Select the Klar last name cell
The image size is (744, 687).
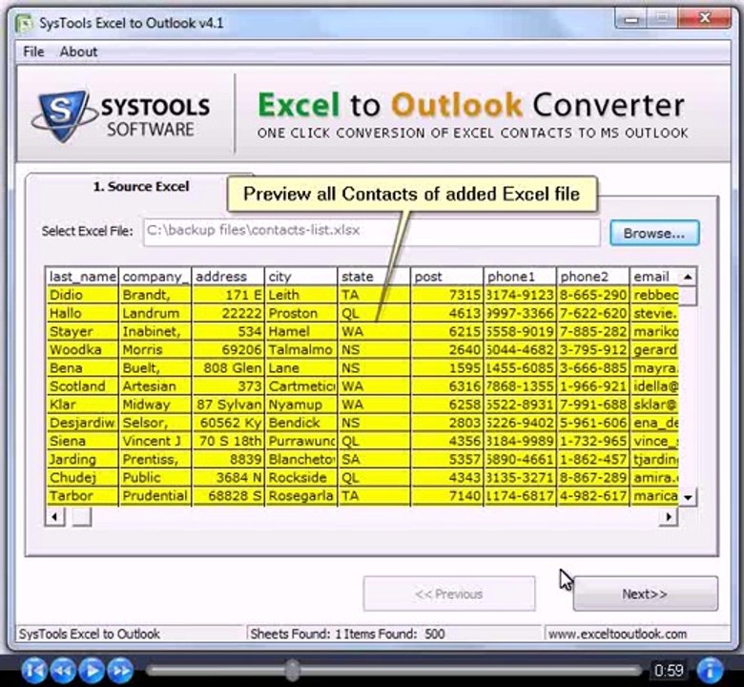pos(82,405)
